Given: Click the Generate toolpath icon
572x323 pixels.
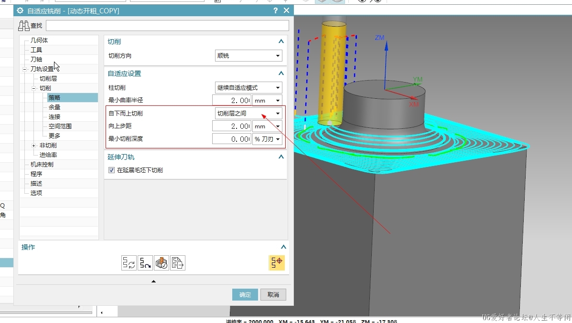Looking at the screenshot, I should (129, 263).
